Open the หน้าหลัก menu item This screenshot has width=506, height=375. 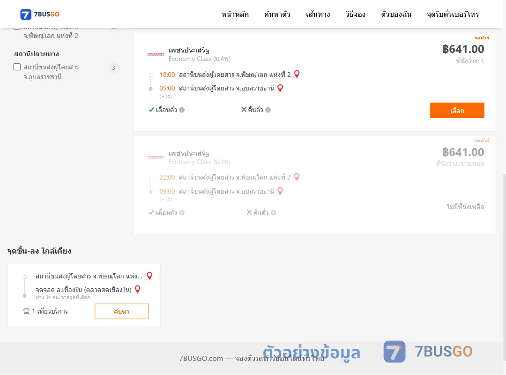(235, 14)
